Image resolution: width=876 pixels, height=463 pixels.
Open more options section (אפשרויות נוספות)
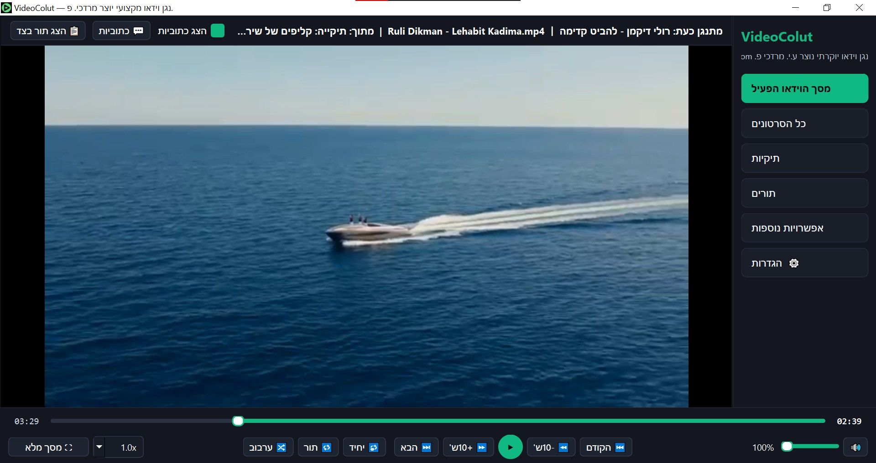pos(804,228)
